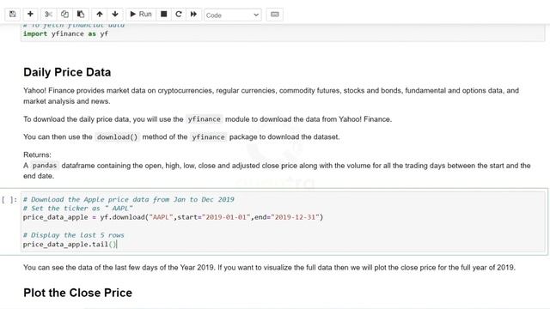This screenshot has height=309, width=550.
Task: Interrupt the kernel with stop icon
Action: pyautogui.click(x=163, y=15)
